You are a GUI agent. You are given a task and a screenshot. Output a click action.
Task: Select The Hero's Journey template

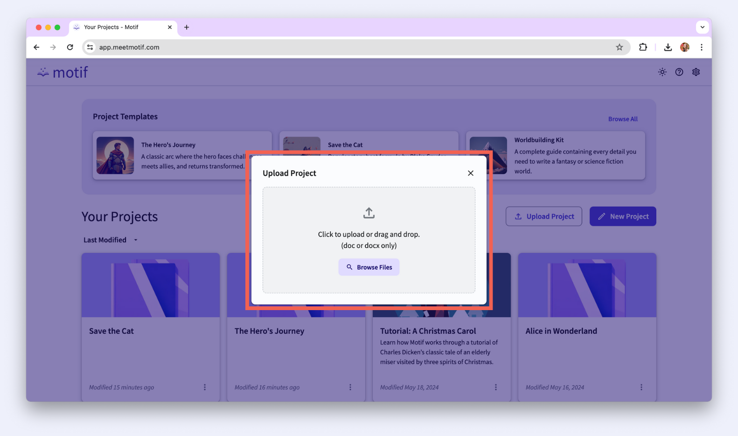182,155
